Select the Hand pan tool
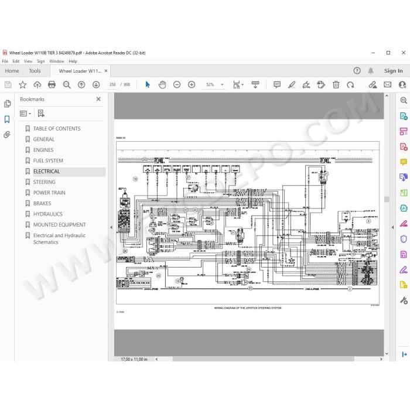This screenshot has height=410, width=410. [x=162, y=84]
